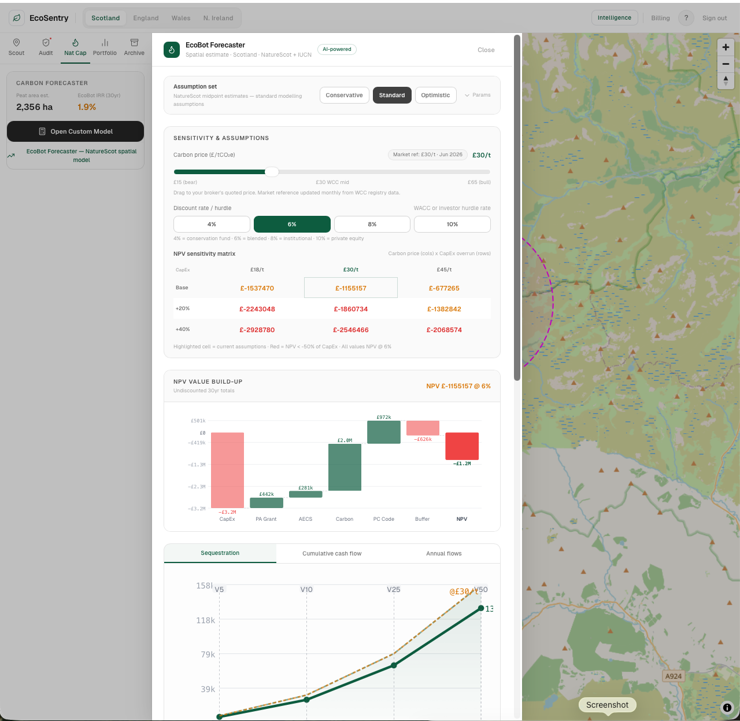740x721 pixels.
Task: Click the EcoBot Forecaster green flame badge
Action: (x=172, y=50)
